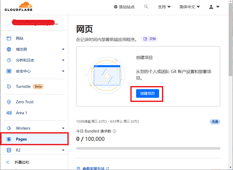The image size is (233, 170).
Task: Click the Bundled 请求数 info icon
Action: click(x=114, y=131)
